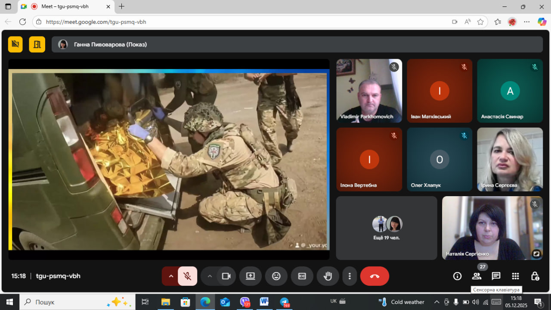Click the 'Ещё 19 чел.' participants tile
The height and width of the screenshot is (310, 551).
[386, 228]
